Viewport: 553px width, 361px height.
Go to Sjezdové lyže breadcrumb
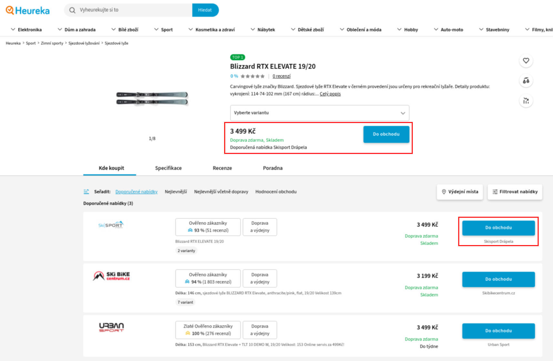click(x=116, y=43)
